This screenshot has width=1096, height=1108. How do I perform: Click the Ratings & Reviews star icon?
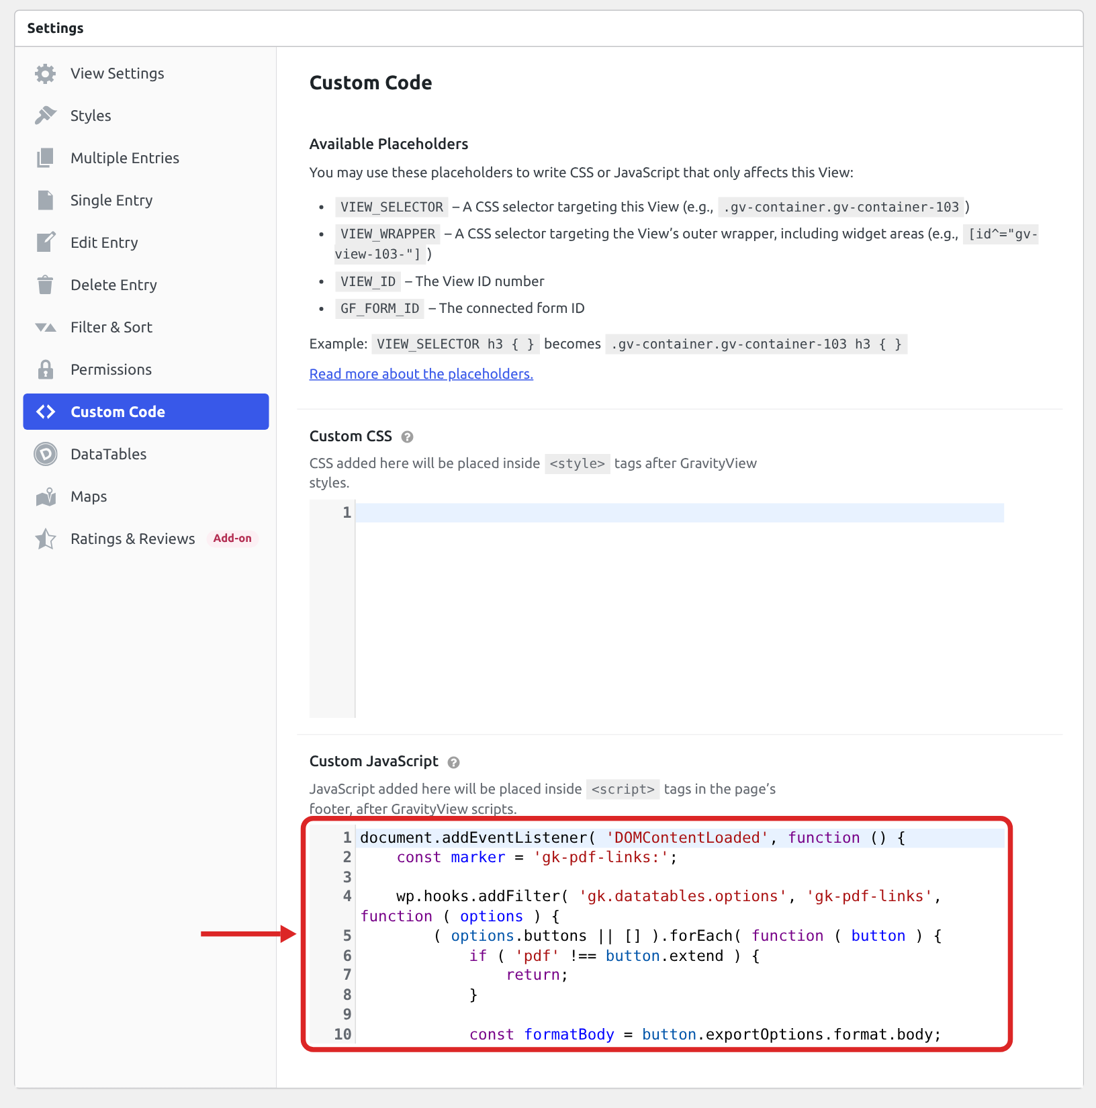[x=45, y=539]
